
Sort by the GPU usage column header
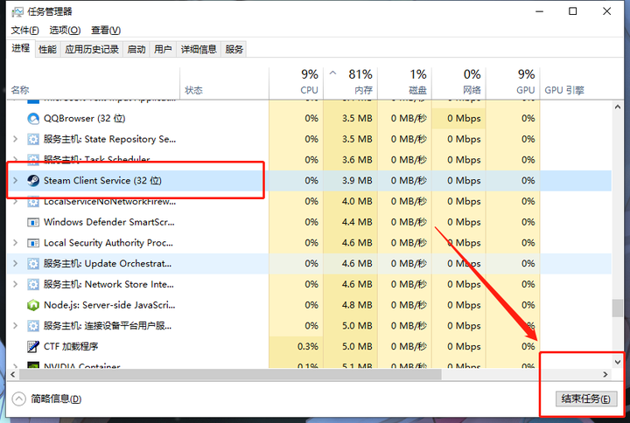[x=513, y=84]
